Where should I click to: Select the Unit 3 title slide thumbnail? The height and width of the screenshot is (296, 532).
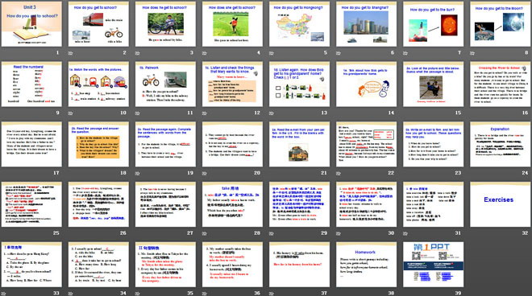tap(31, 24)
